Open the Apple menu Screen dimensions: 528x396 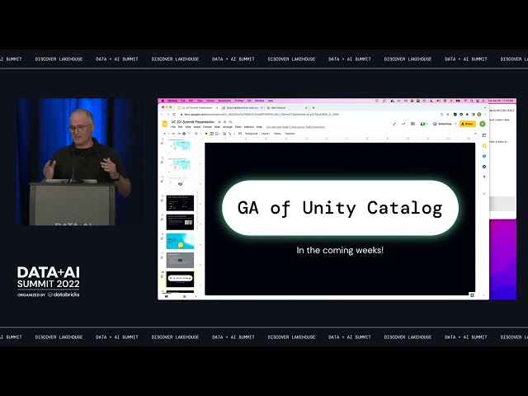pos(163,101)
